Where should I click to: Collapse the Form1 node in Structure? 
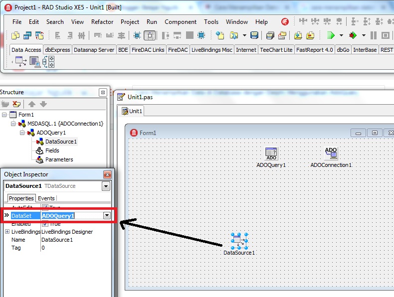tap(4, 115)
